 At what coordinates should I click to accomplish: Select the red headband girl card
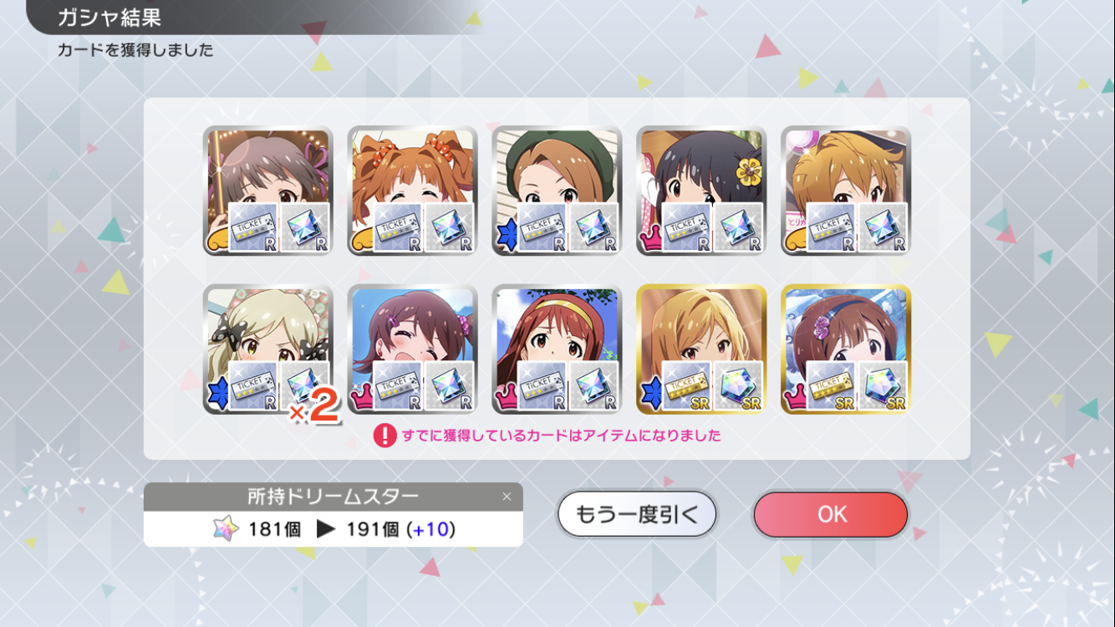point(557,349)
